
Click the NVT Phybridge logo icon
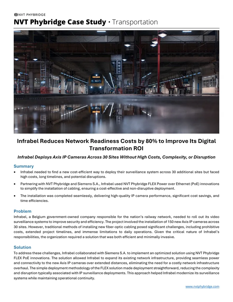click(16, 15)
